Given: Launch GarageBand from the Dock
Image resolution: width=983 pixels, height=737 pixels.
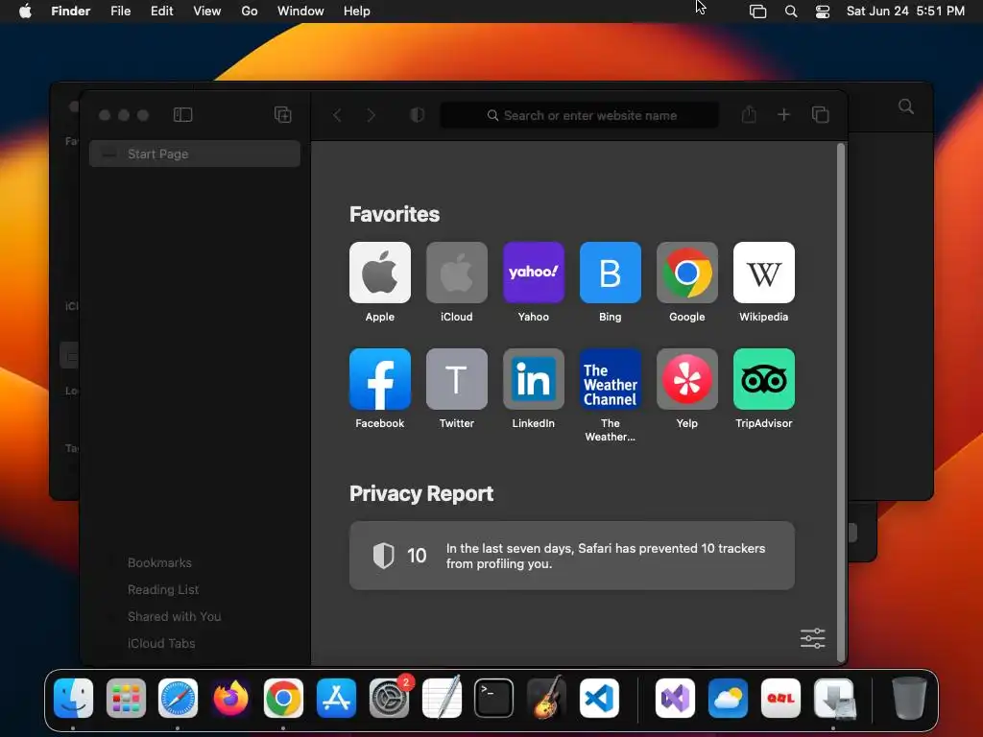Looking at the screenshot, I should 546,699.
